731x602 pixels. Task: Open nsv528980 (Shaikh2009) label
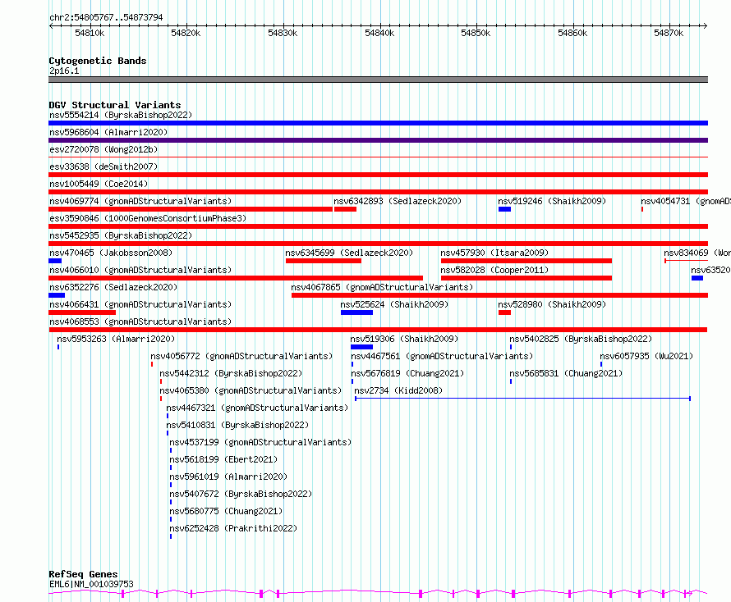552,304
